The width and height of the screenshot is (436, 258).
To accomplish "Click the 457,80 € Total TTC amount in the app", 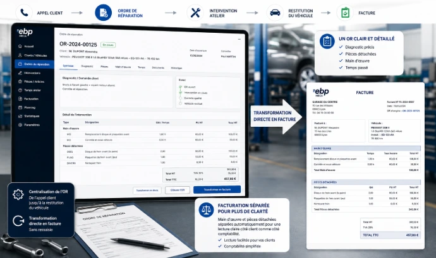I will (x=230, y=179).
